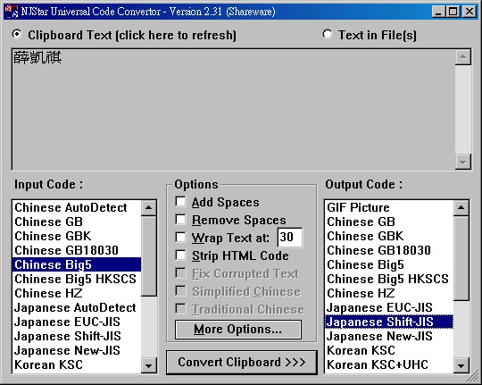This screenshot has height=385, width=482.
Task: Click clipboard text area scroll up arrow
Action: [463, 57]
